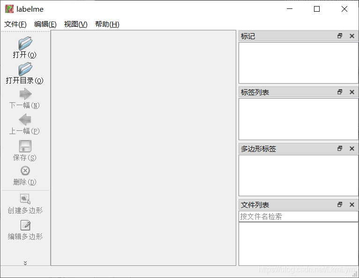Open the 视图(V) menu
The height and width of the screenshot is (278, 359).
(76, 24)
